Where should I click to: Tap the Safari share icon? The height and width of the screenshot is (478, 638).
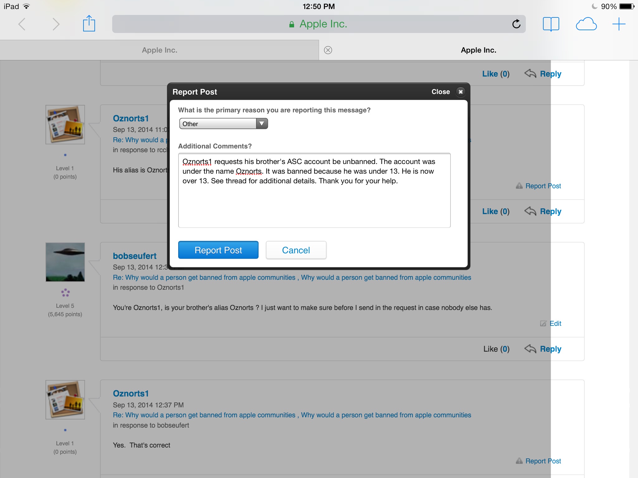(89, 24)
